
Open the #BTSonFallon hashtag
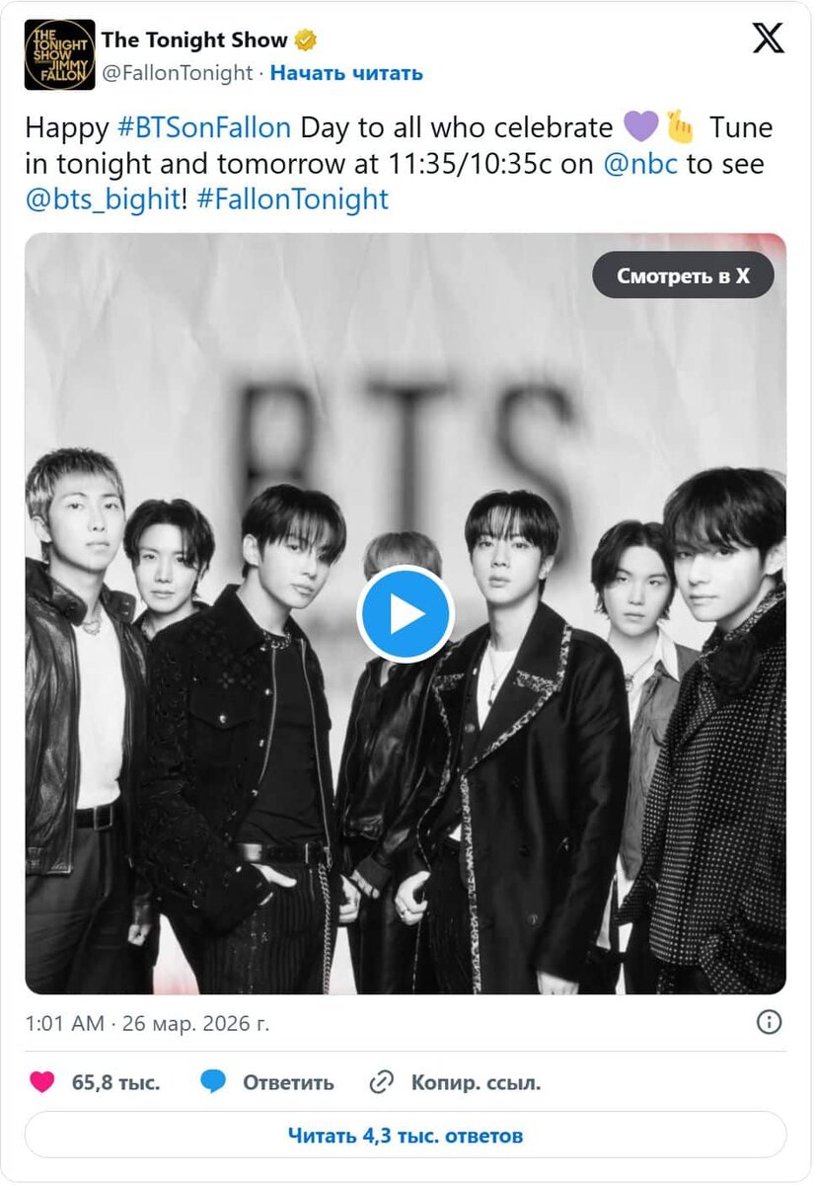[x=204, y=127]
